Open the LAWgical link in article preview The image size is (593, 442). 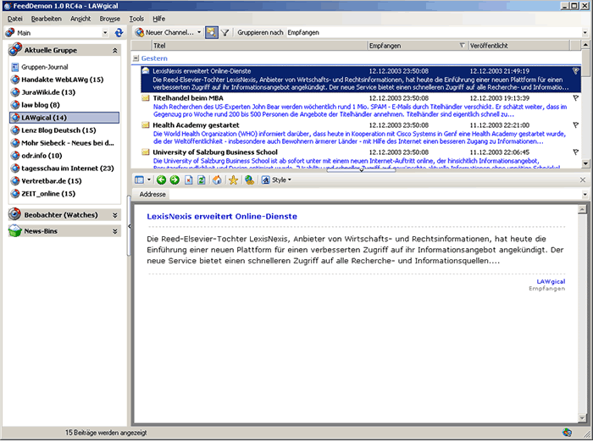pos(551,280)
